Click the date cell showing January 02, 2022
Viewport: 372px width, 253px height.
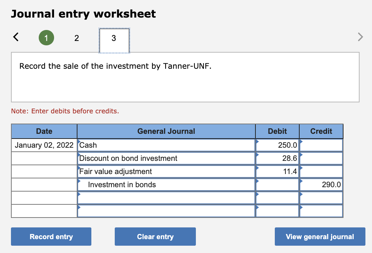44,145
